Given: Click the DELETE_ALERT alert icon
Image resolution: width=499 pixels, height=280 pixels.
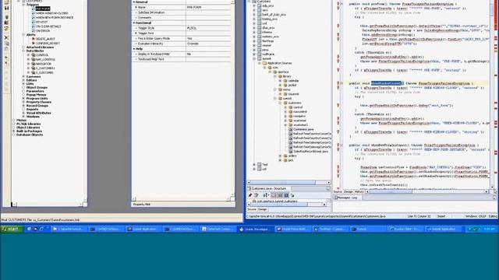Looking at the screenshot, I should 33,39.
